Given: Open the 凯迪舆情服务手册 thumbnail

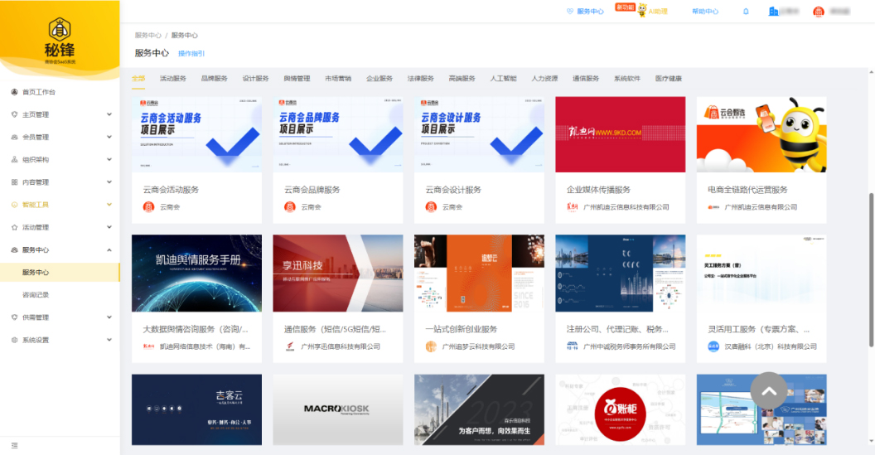Looking at the screenshot, I should pos(196,273).
